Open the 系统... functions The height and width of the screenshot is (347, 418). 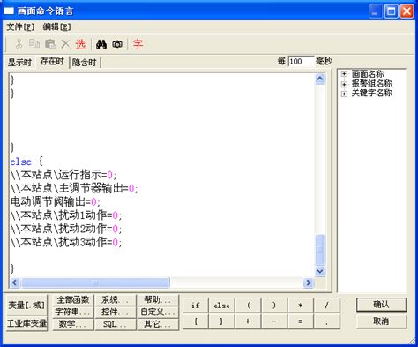[116, 300]
